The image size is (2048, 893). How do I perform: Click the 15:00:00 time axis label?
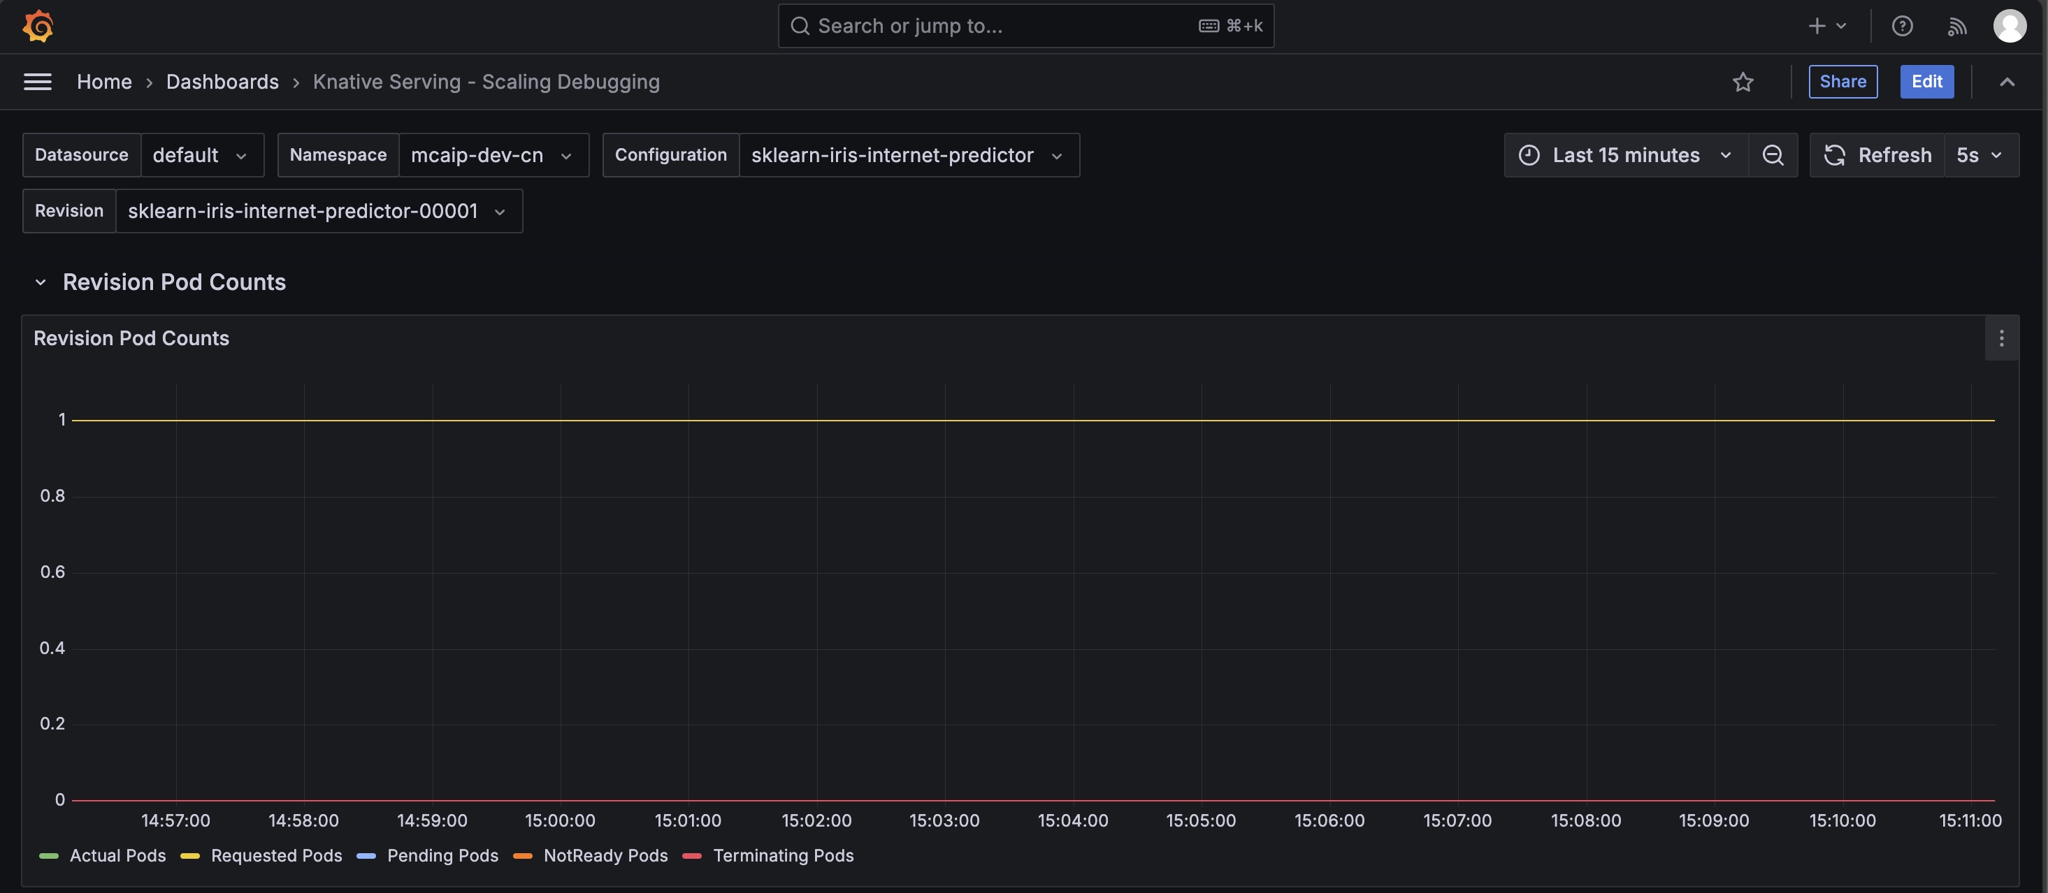560,821
